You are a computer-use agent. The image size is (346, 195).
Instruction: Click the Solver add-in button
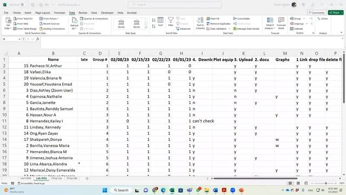[x=323, y=18]
